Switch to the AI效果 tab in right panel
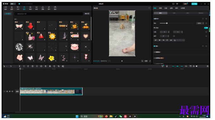Image resolution: width=215 pixels, height=120 pixels. coord(183,8)
